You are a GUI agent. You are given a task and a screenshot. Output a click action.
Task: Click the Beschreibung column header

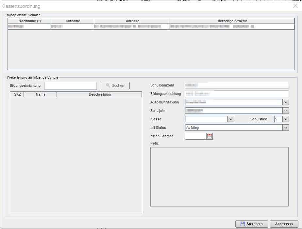click(99, 94)
